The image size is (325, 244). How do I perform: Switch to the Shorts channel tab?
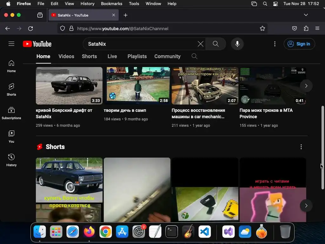(89, 57)
